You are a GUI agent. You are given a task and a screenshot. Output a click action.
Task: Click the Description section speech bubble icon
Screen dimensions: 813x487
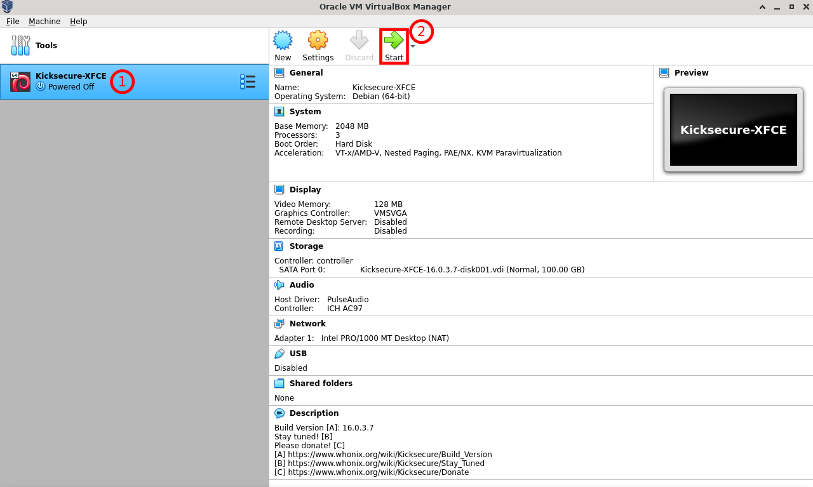[279, 413]
